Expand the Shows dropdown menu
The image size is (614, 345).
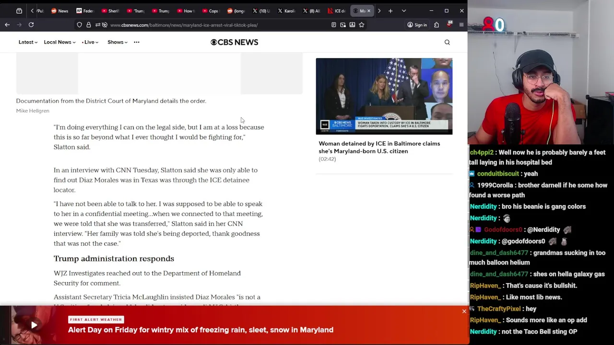click(118, 42)
